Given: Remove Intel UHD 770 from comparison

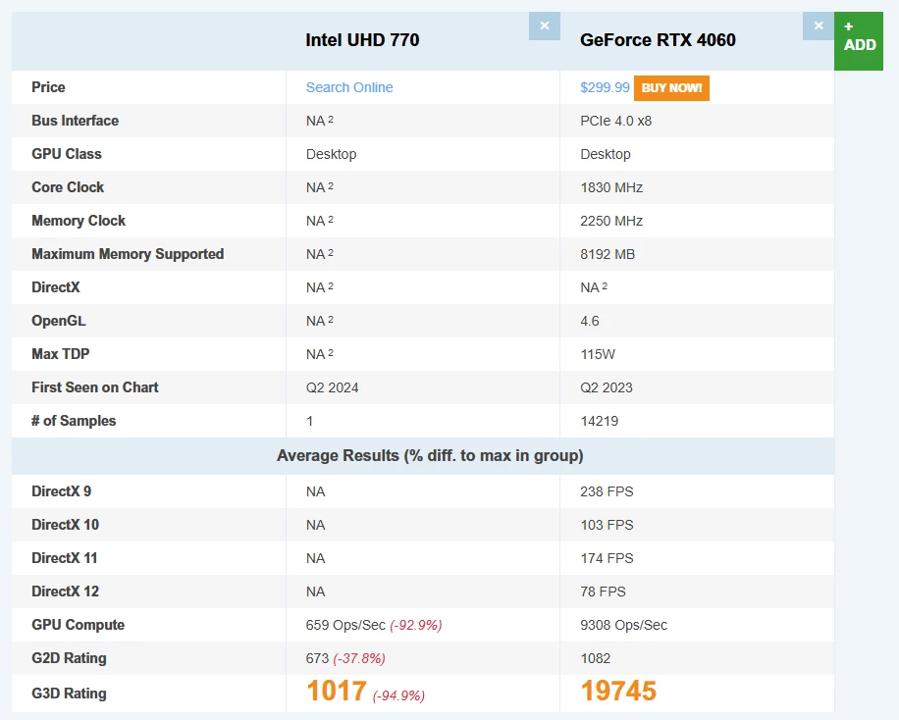Looking at the screenshot, I should (544, 26).
